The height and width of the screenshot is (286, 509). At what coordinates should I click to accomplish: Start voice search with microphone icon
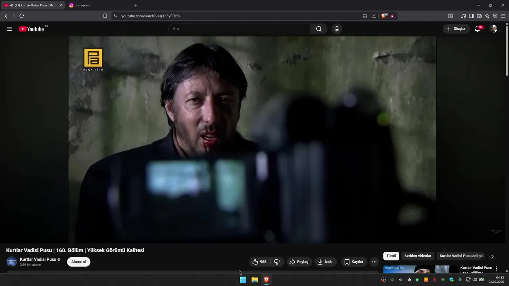click(x=337, y=29)
